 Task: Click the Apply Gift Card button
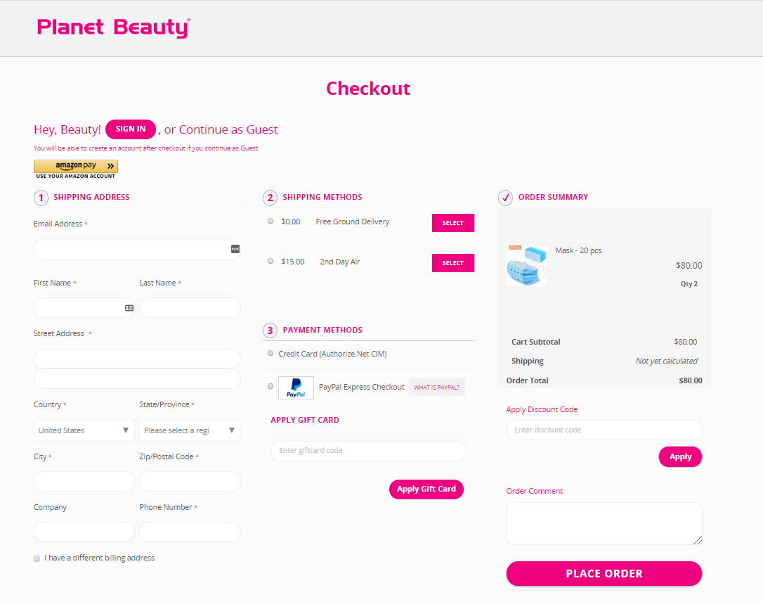click(426, 489)
